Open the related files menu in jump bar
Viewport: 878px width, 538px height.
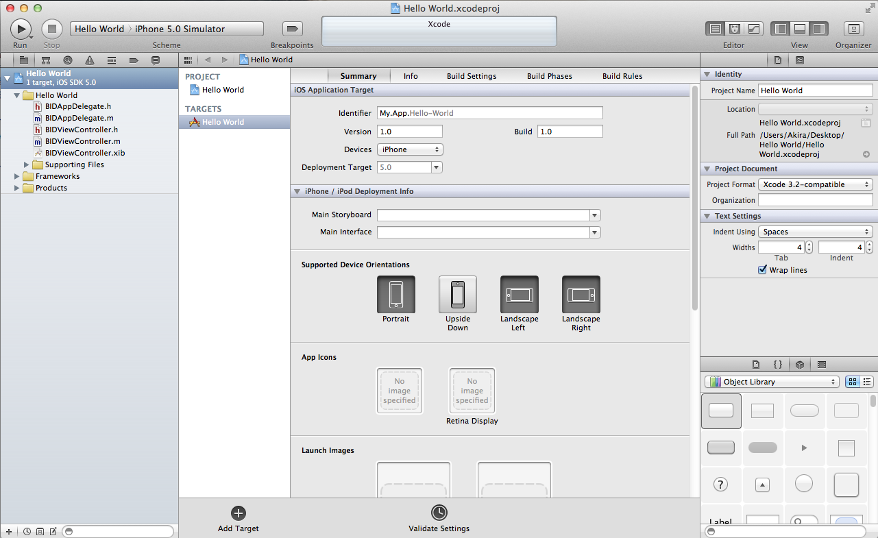188,60
